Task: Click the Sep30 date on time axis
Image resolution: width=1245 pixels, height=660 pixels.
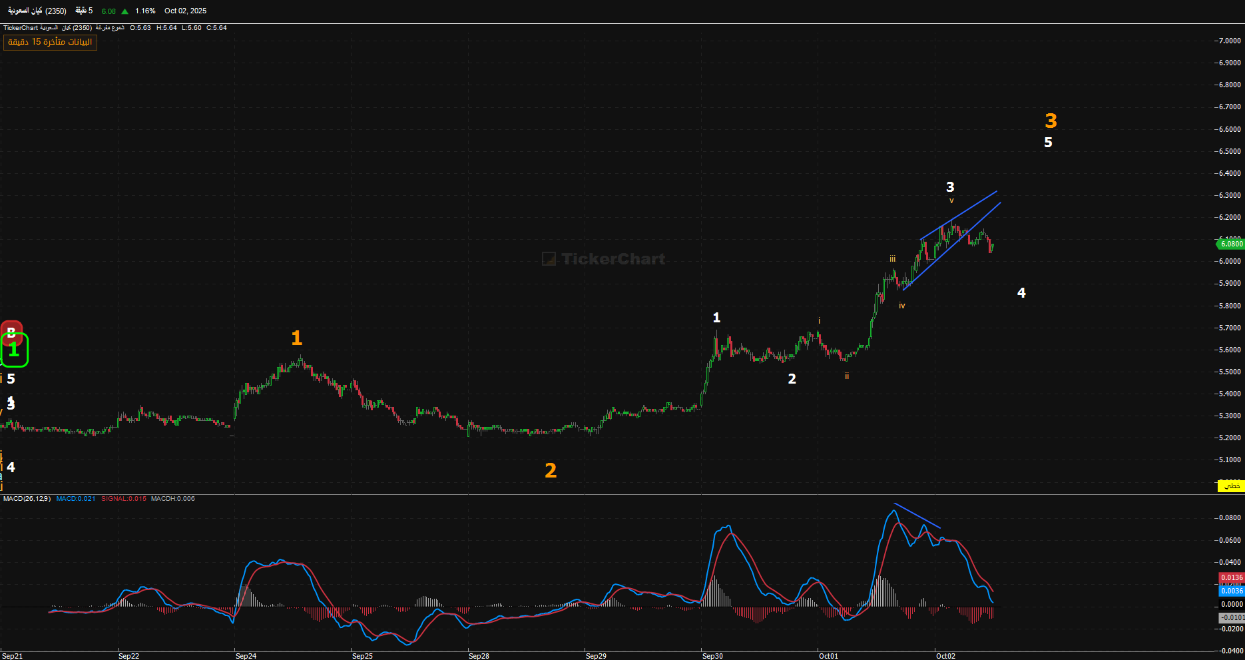Action: [712, 656]
